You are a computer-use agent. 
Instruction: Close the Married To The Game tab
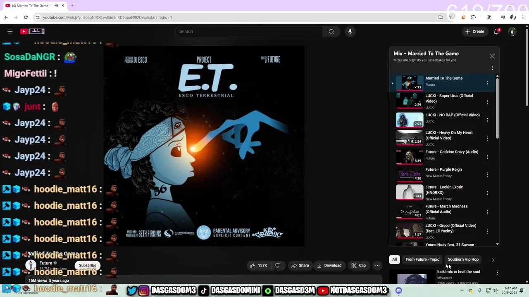click(63, 6)
